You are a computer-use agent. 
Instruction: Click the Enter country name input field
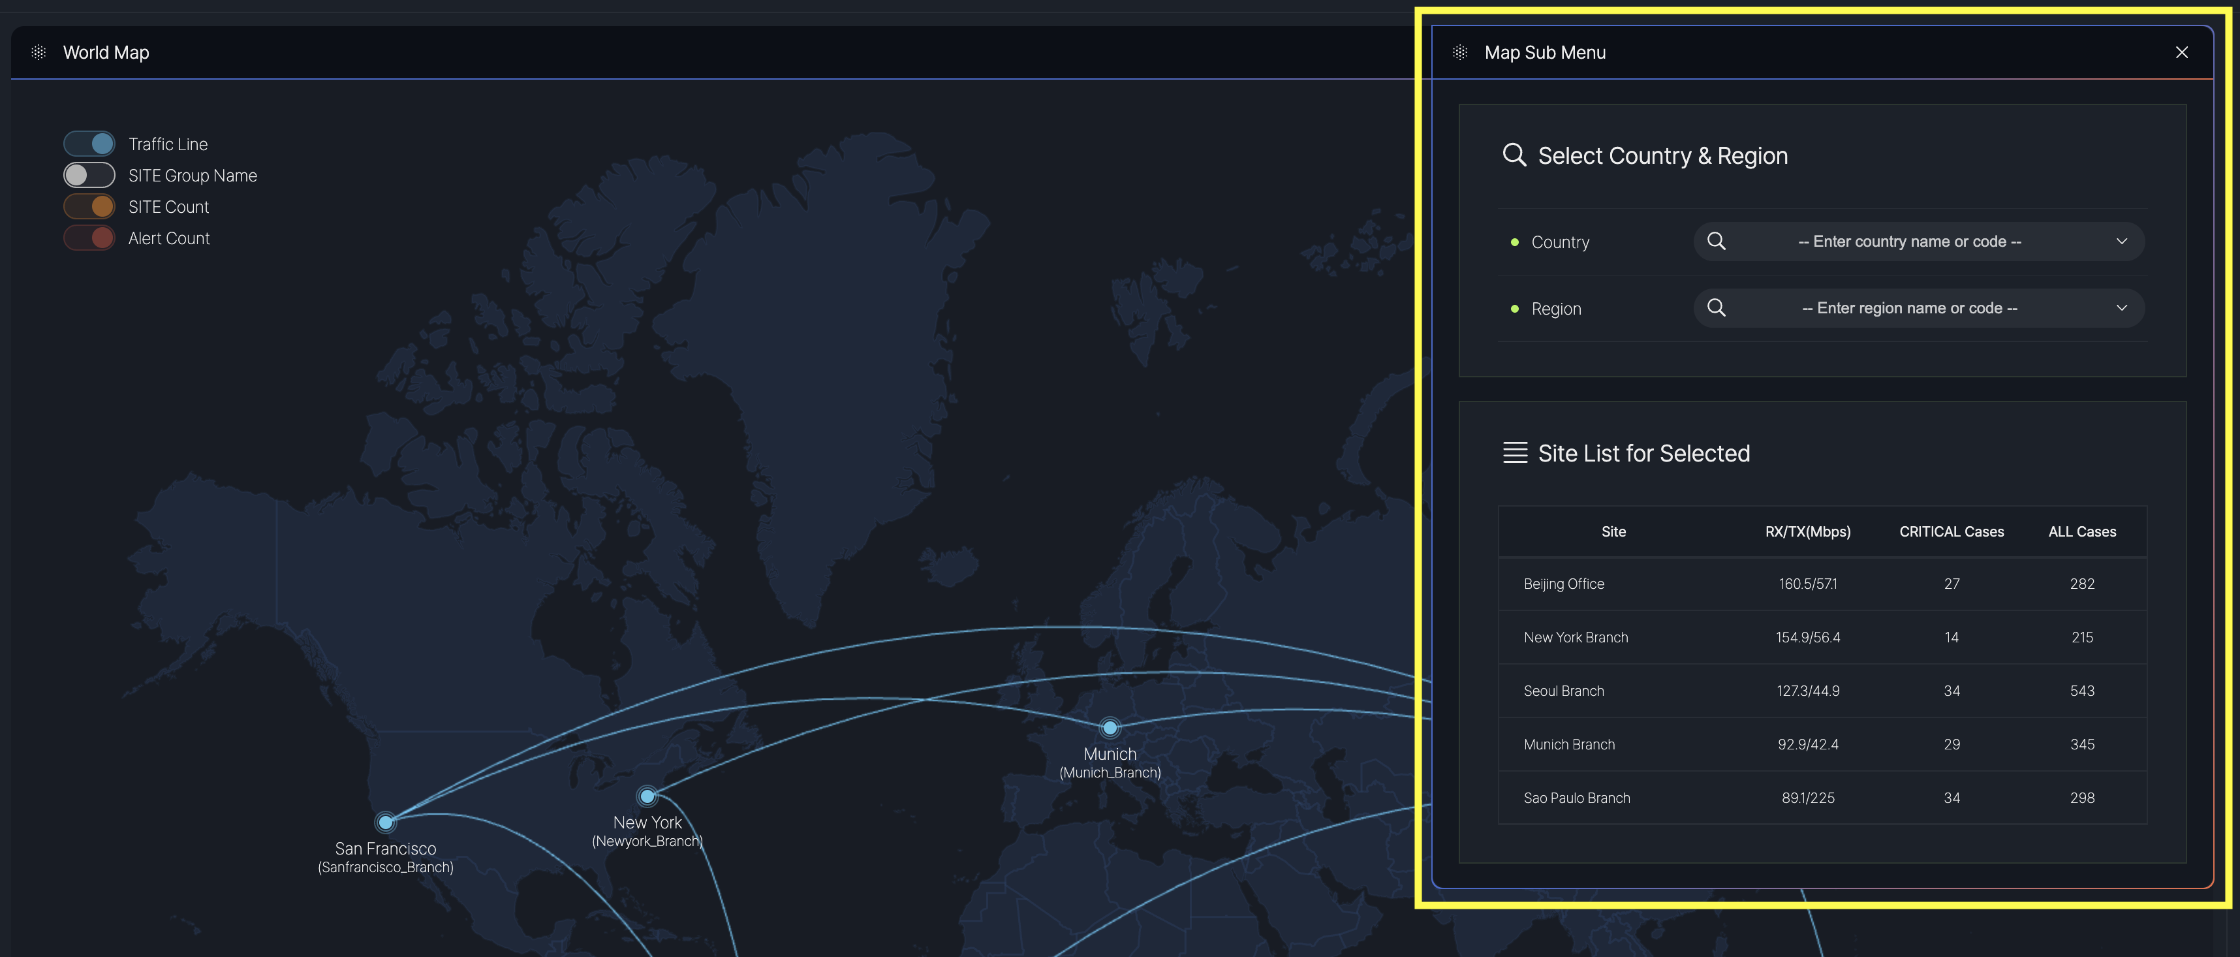tap(1908, 241)
